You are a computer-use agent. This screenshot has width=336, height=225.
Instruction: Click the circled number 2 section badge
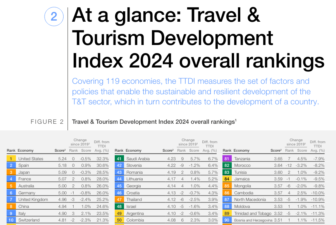53,16
